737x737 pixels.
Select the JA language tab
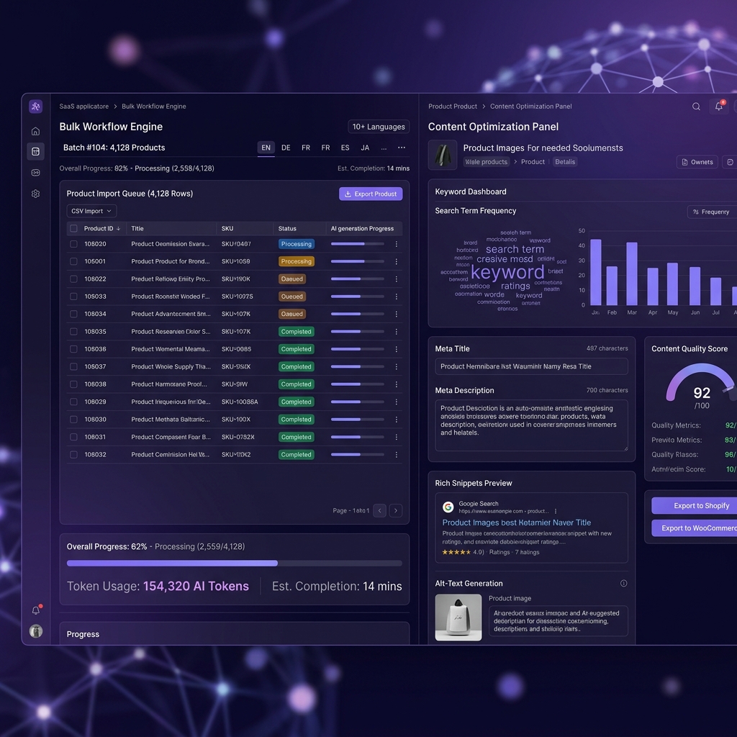pos(365,148)
